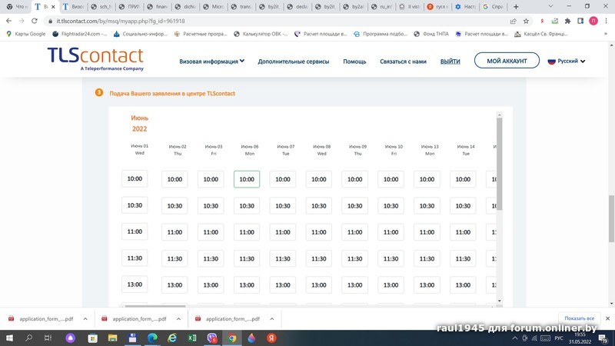Go back to the previous page

click(9, 21)
